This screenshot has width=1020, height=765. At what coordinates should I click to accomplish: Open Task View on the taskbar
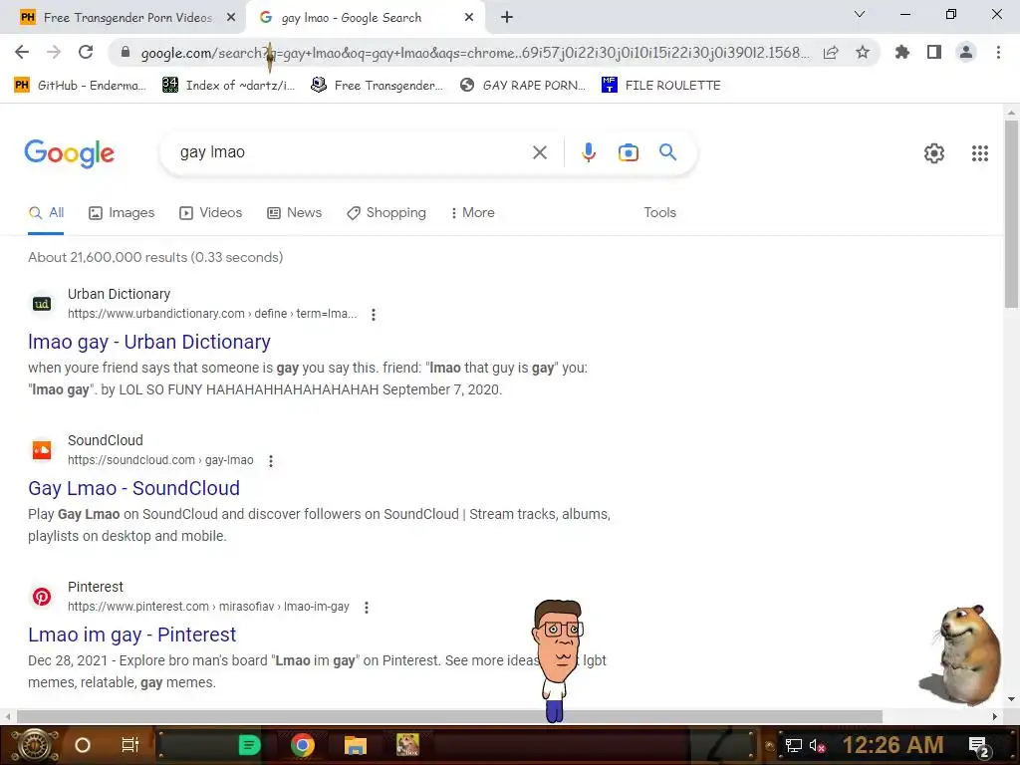click(x=130, y=745)
